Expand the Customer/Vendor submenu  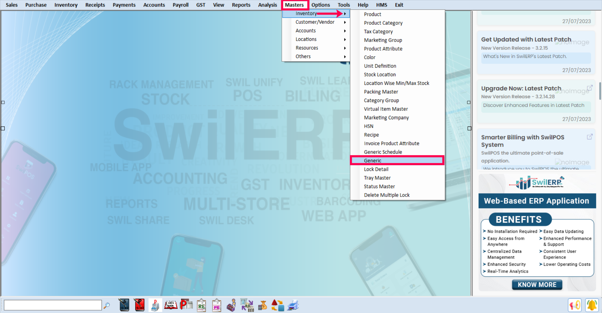pyautogui.click(x=316, y=22)
